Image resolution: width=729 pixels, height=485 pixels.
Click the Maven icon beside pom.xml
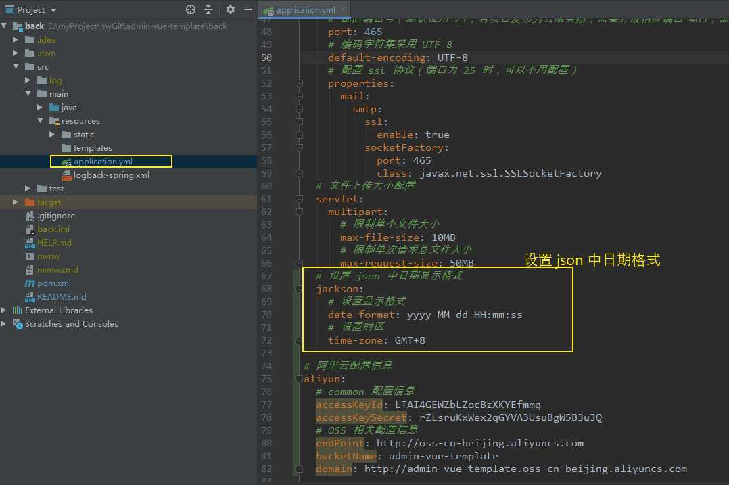click(30, 283)
